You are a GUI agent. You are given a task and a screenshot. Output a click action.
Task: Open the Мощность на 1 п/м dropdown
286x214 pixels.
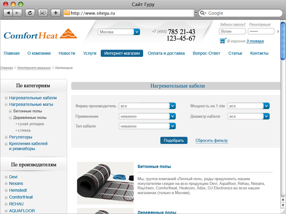pyautogui.click(x=248, y=106)
